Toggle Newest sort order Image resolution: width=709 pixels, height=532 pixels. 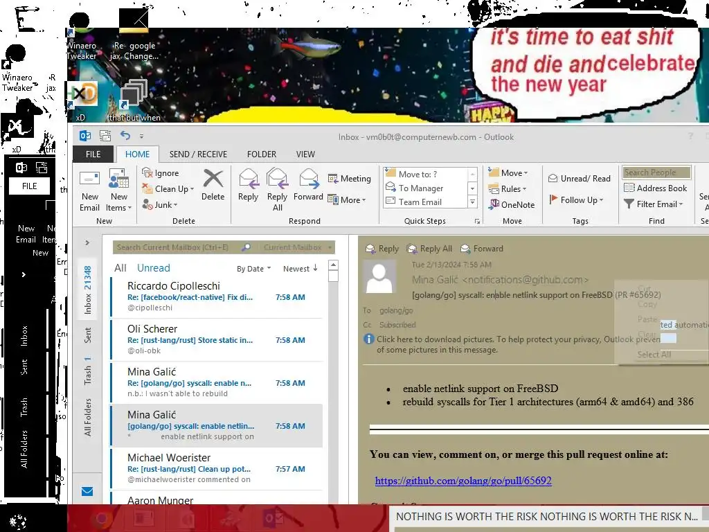[300, 269]
